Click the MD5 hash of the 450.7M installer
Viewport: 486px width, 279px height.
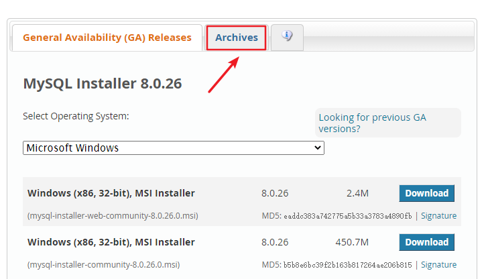click(347, 265)
